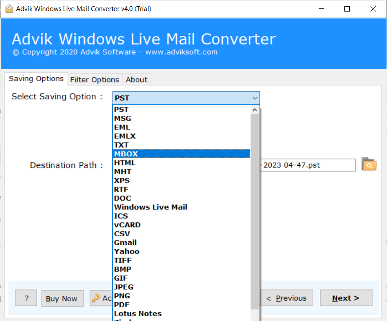Open the browse folder icon for destination
Image resolution: width=387 pixels, height=321 pixels.
(369, 164)
